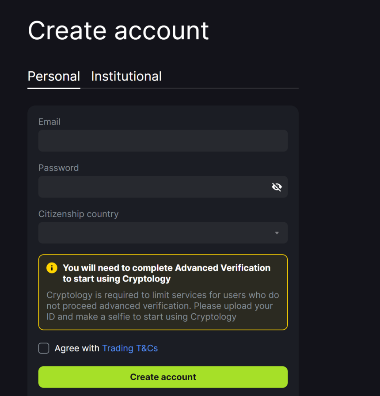Image resolution: width=380 pixels, height=396 pixels.
Task: Click the gray notice description paragraph
Action: 163,305
